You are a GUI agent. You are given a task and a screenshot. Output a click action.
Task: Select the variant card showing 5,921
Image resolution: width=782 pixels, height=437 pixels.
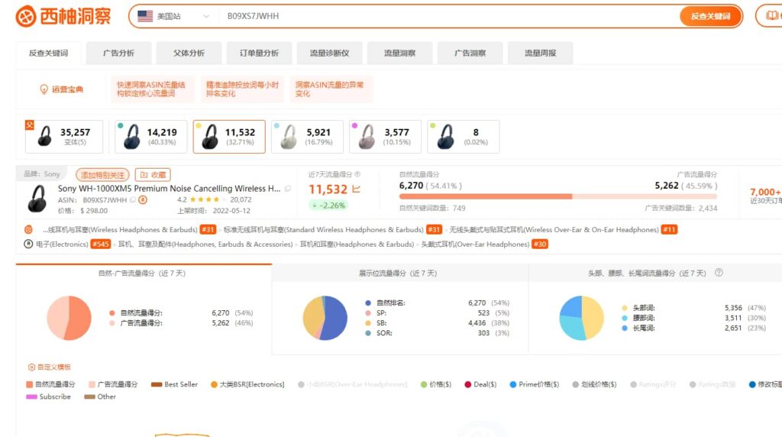point(307,136)
